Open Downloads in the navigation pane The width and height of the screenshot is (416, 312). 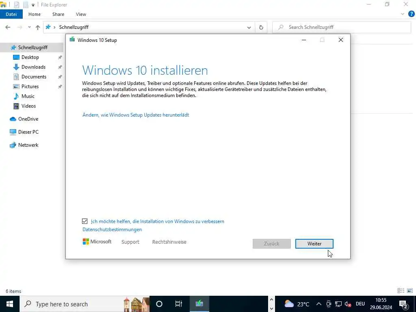[33, 67]
